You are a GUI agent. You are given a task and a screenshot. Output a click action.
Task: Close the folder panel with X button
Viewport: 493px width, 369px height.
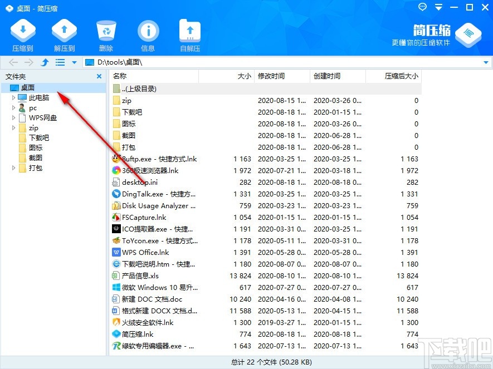tap(99, 76)
